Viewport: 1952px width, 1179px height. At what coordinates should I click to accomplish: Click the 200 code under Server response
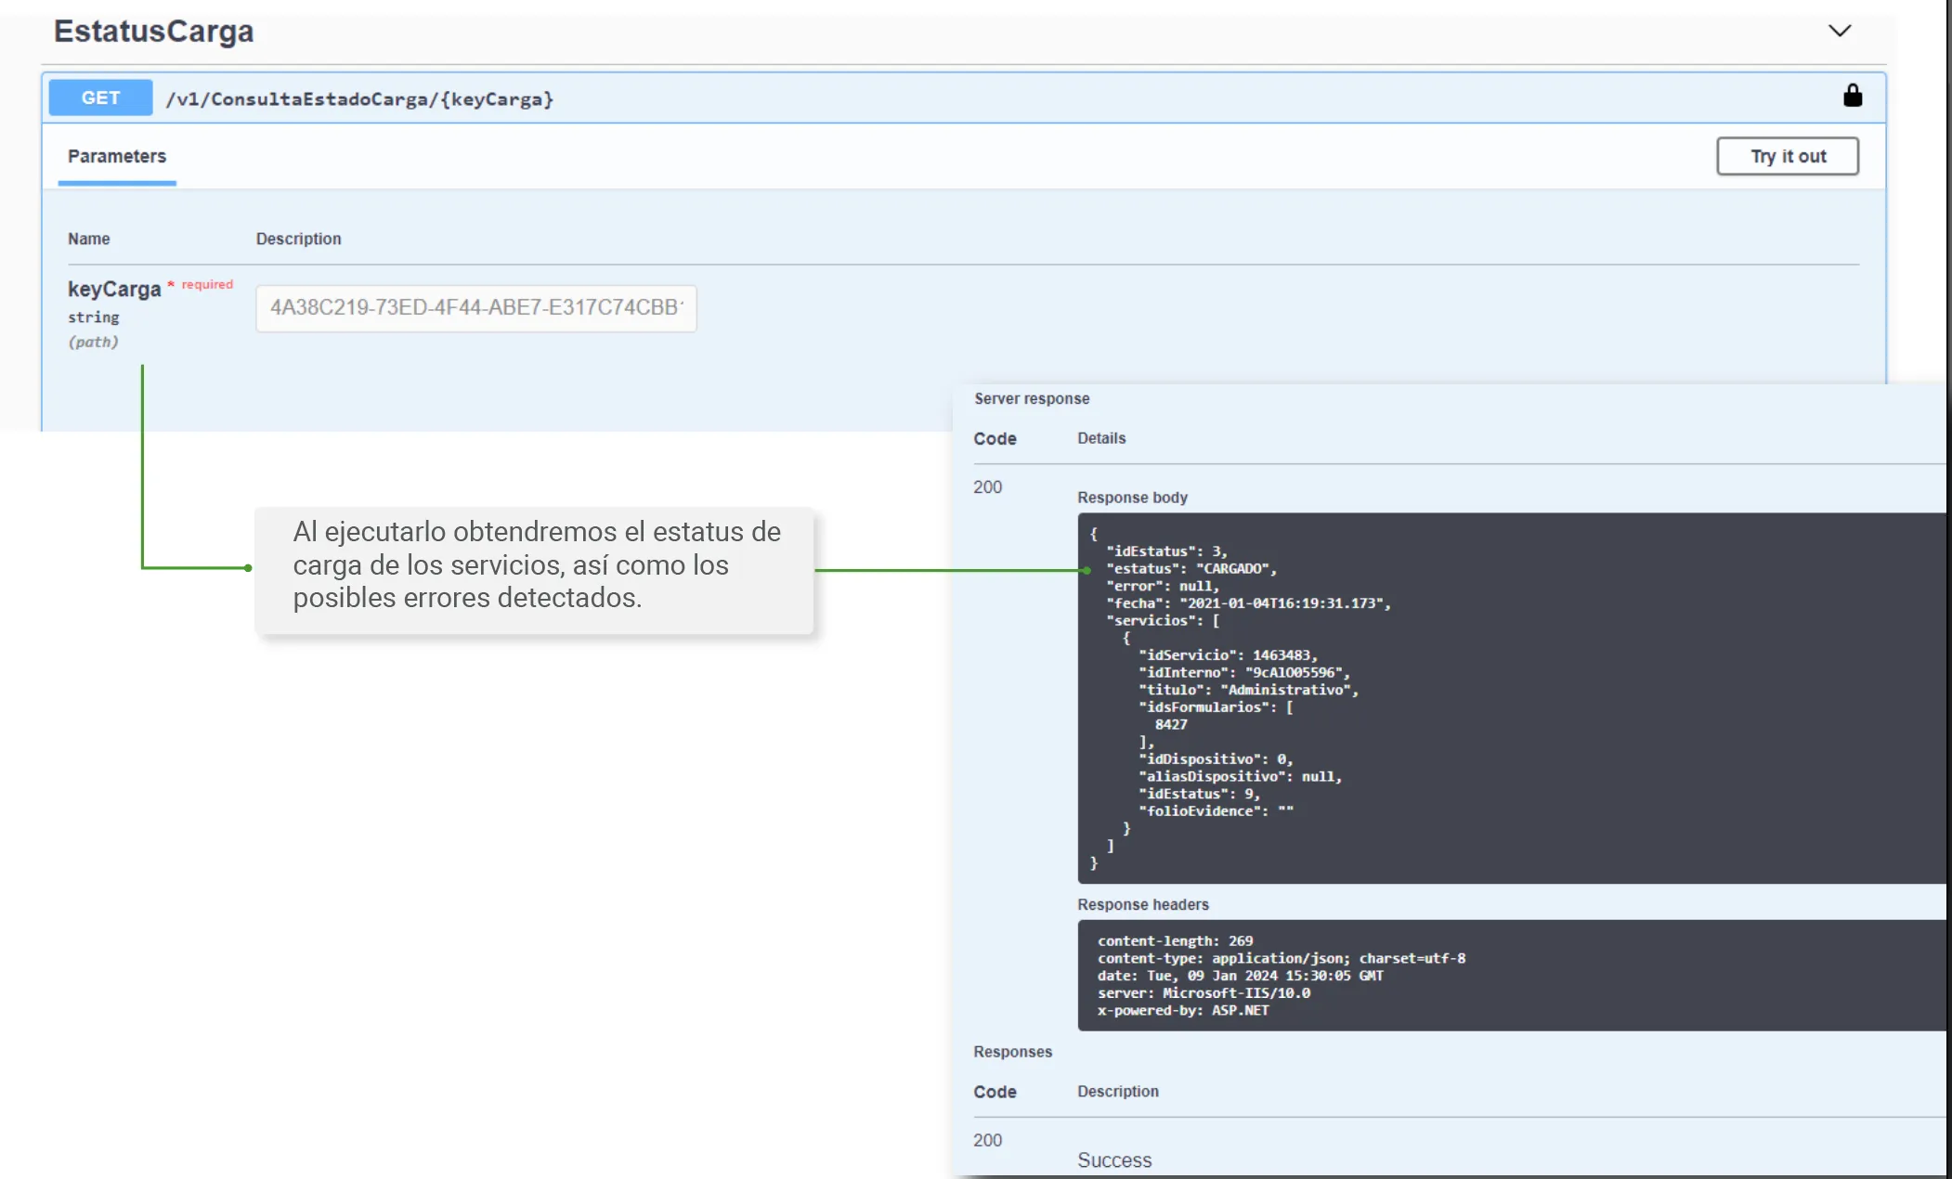click(x=987, y=486)
